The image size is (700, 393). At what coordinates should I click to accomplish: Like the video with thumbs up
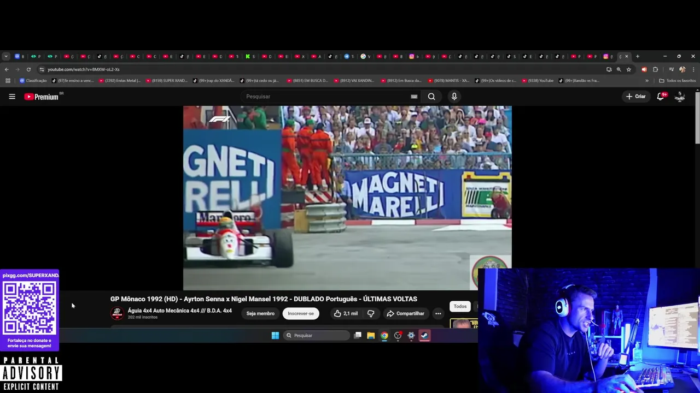[x=346, y=313]
